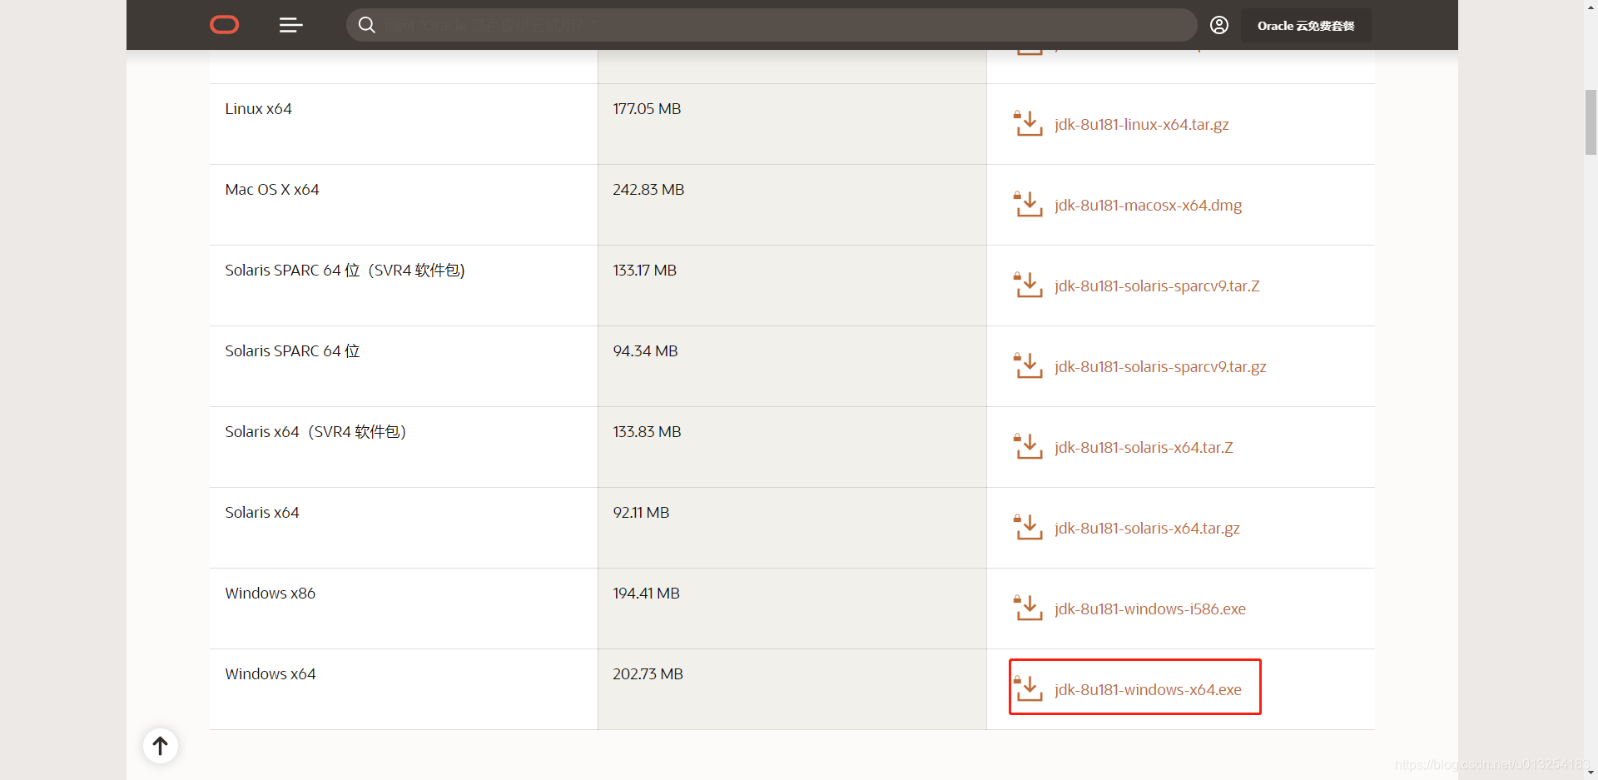Click download icon for macosx-x64.dmg
Screen dimensions: 1598x780
coord(1028,204)
